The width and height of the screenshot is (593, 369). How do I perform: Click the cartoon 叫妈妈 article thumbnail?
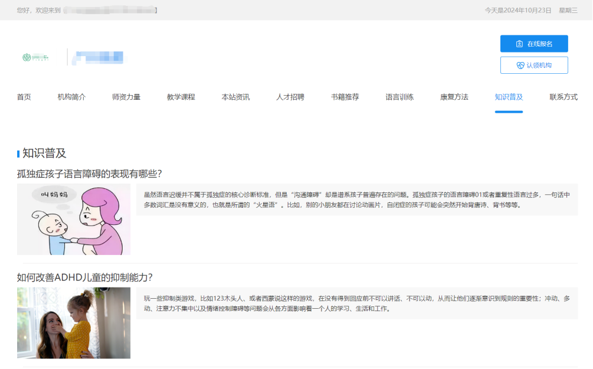point(74,219)
